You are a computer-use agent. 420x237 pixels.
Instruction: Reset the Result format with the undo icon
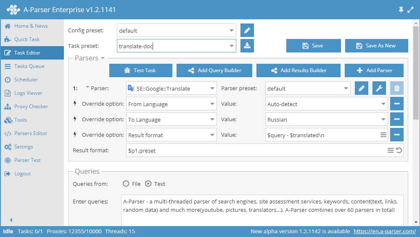[x=399, y=150]
